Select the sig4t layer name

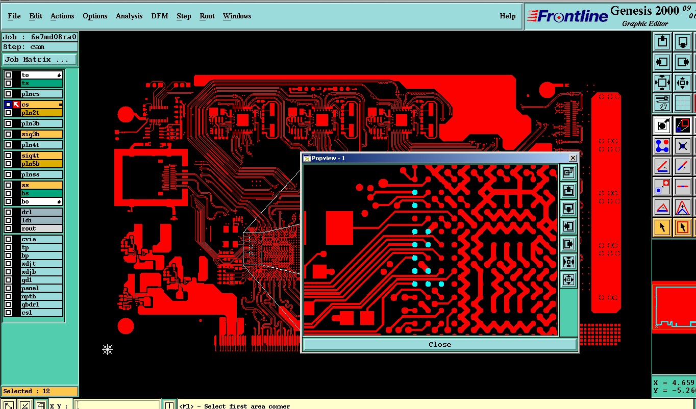tap(41, 156)
